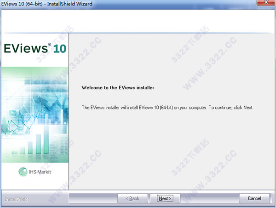Click the text 'The EViews installer will install'
The image size is (276, 208).
(x=110, y=107)
